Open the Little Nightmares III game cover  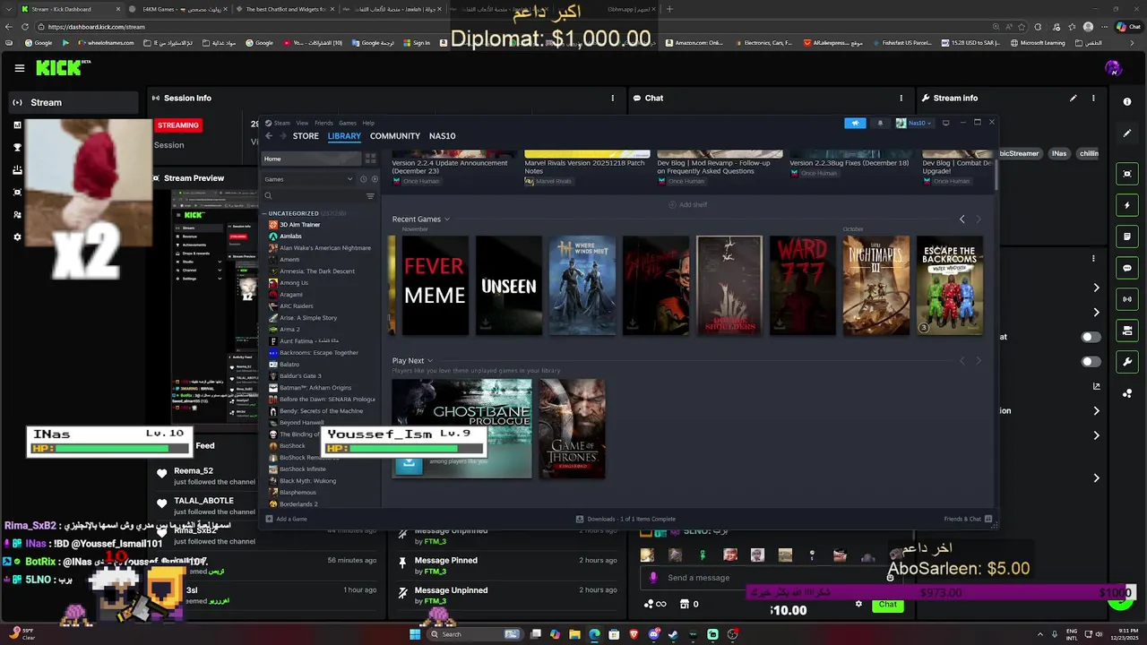tap(876, 286)
